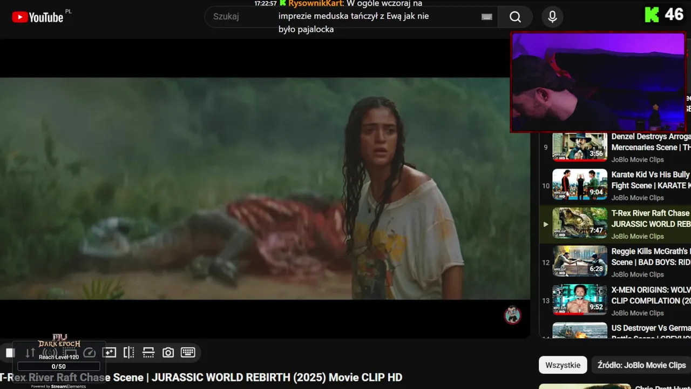Click the up-down arrows toolbar icon
Screen dimensions: 691x389
tap(30, 353)
